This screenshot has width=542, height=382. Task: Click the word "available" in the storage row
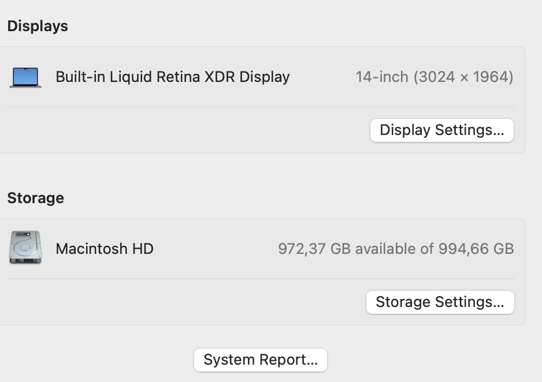pyautogui.click(x=384, y=249)
